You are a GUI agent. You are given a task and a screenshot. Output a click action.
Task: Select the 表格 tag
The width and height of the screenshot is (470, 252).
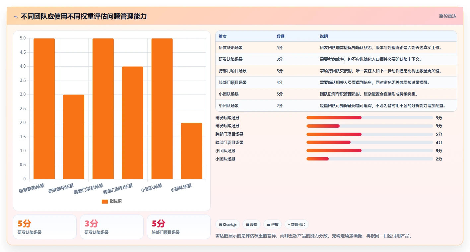tap(252, 224)
